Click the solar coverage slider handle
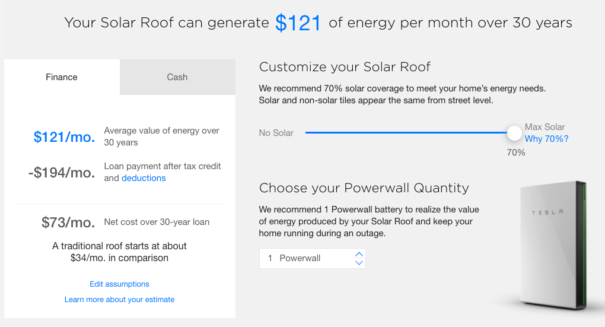605x327 pixels. click(514, 133)
